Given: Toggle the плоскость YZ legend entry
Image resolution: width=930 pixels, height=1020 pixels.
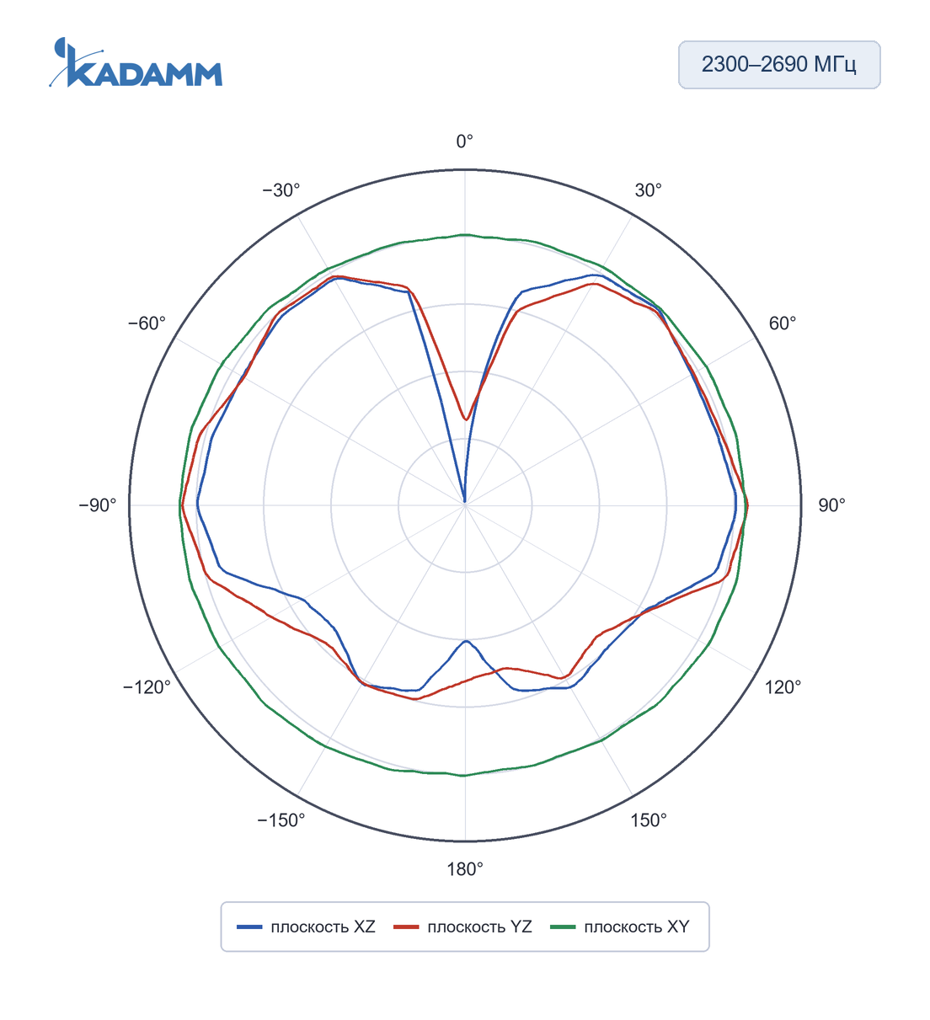Looking at the screenshot, I should (463, 927).
